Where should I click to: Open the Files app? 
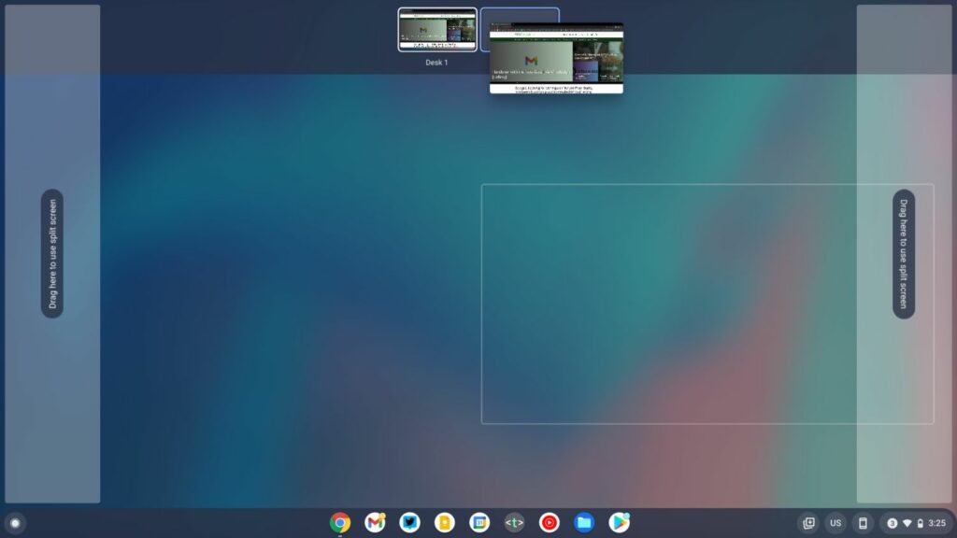click(x=581, y=523)
